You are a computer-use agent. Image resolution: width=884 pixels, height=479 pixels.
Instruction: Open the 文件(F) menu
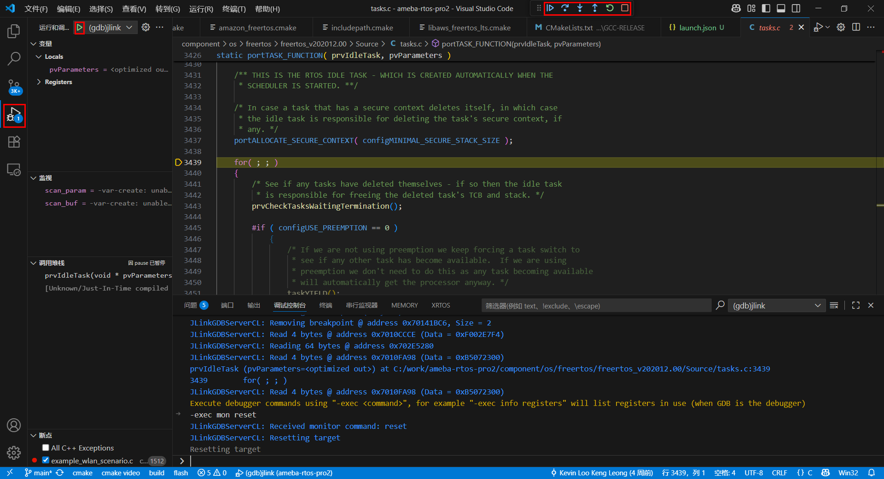coord(36,9)
